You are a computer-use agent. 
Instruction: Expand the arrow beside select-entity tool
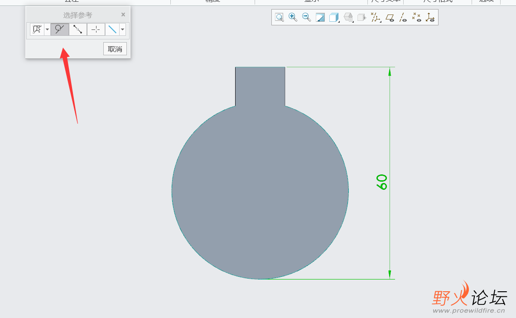tap(47, 29)
